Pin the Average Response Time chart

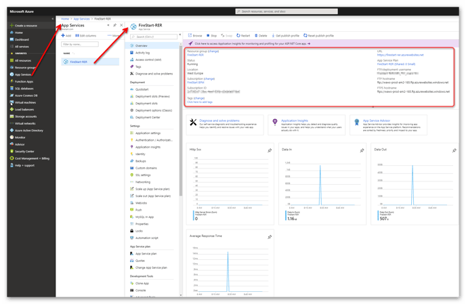point(270,237)
